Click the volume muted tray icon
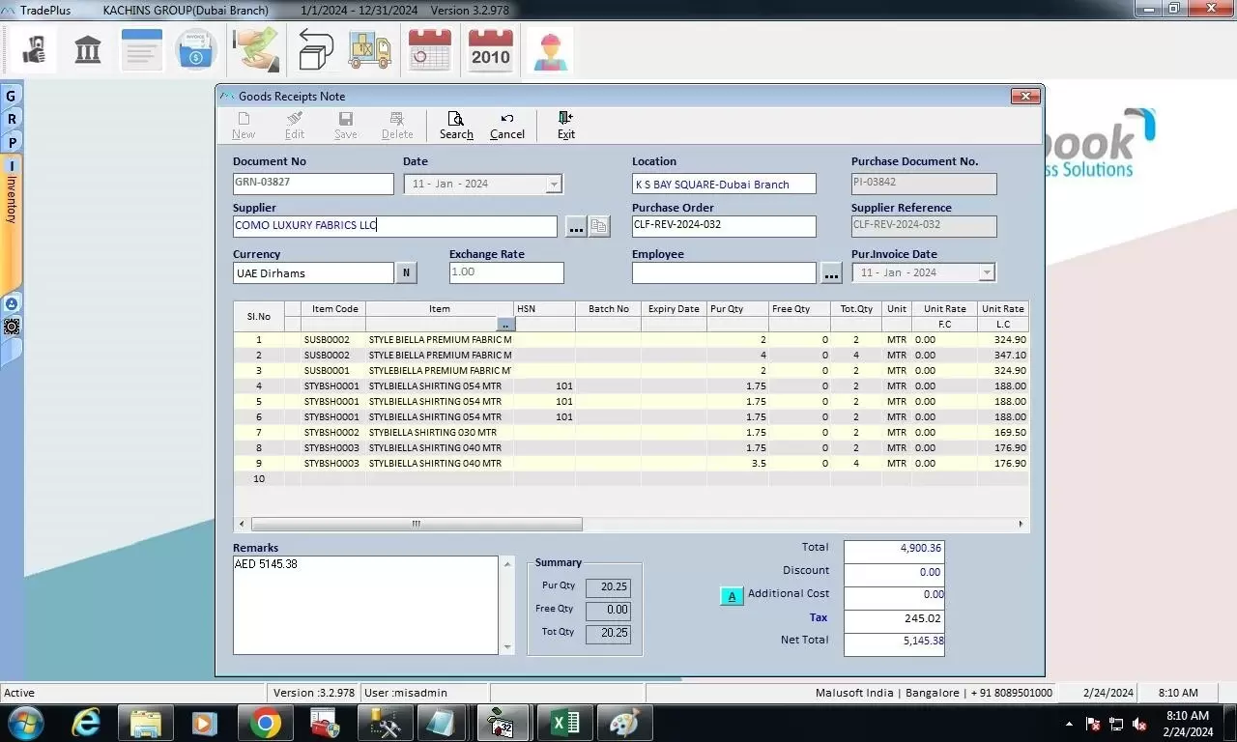This screenshot has height=742, width=1237. [1139, 724]
